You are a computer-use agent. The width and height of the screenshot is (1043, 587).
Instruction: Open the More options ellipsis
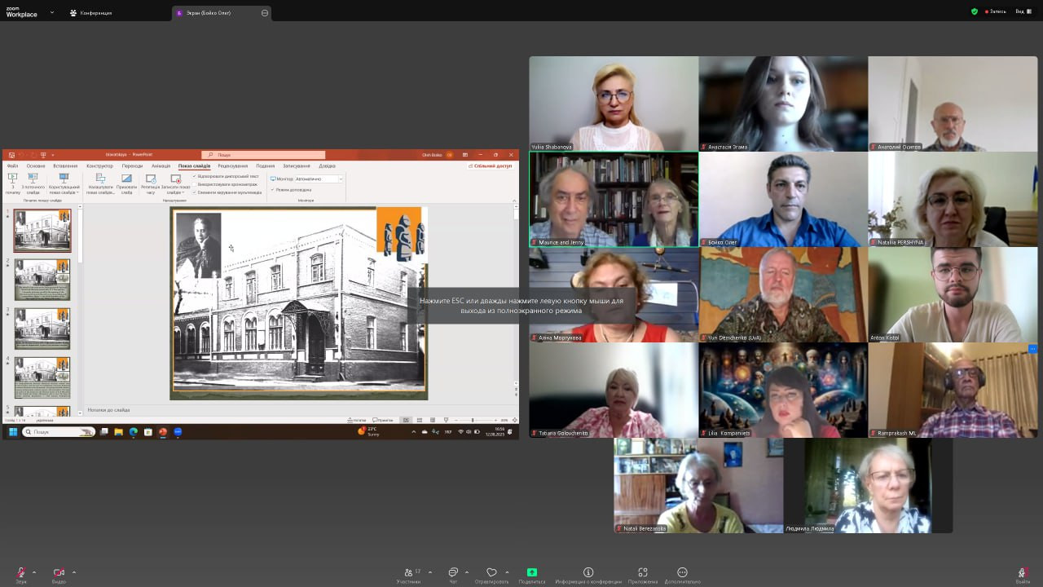point(682,573)
